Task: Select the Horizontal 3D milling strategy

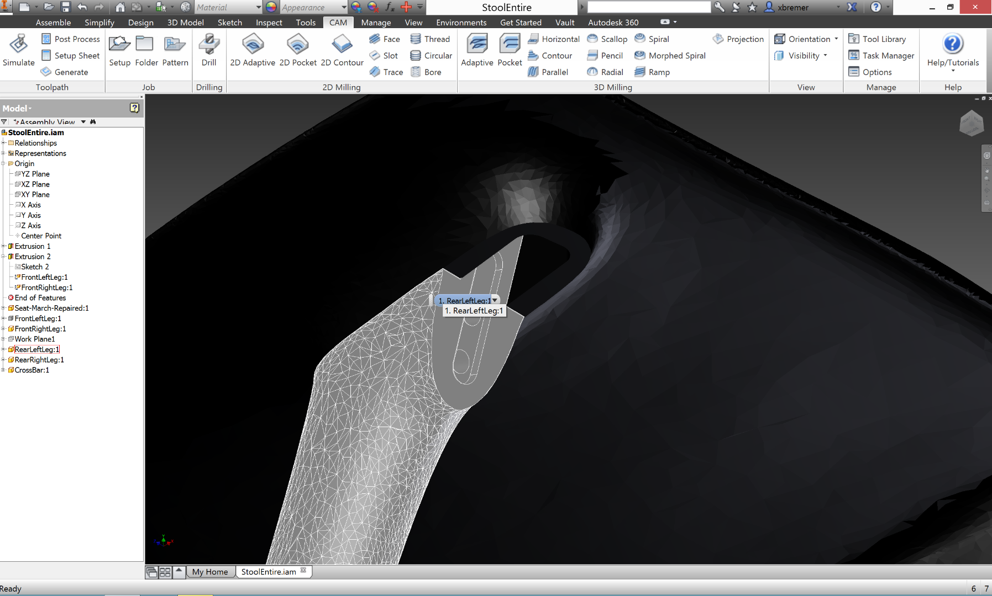Action: coord(554,39)
